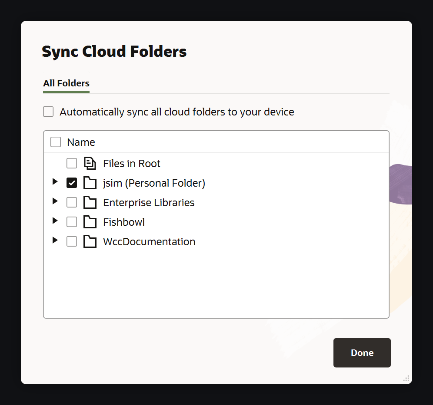Click the Enterprise Libraries folder icon
This screenshot has width=433, height=405.
tap(90, 202)
